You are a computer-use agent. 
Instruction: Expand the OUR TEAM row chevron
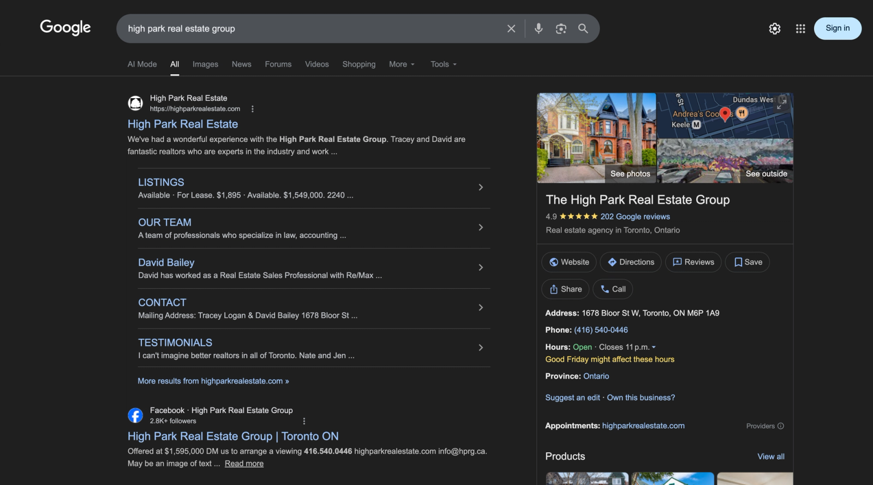pos(481,227)
